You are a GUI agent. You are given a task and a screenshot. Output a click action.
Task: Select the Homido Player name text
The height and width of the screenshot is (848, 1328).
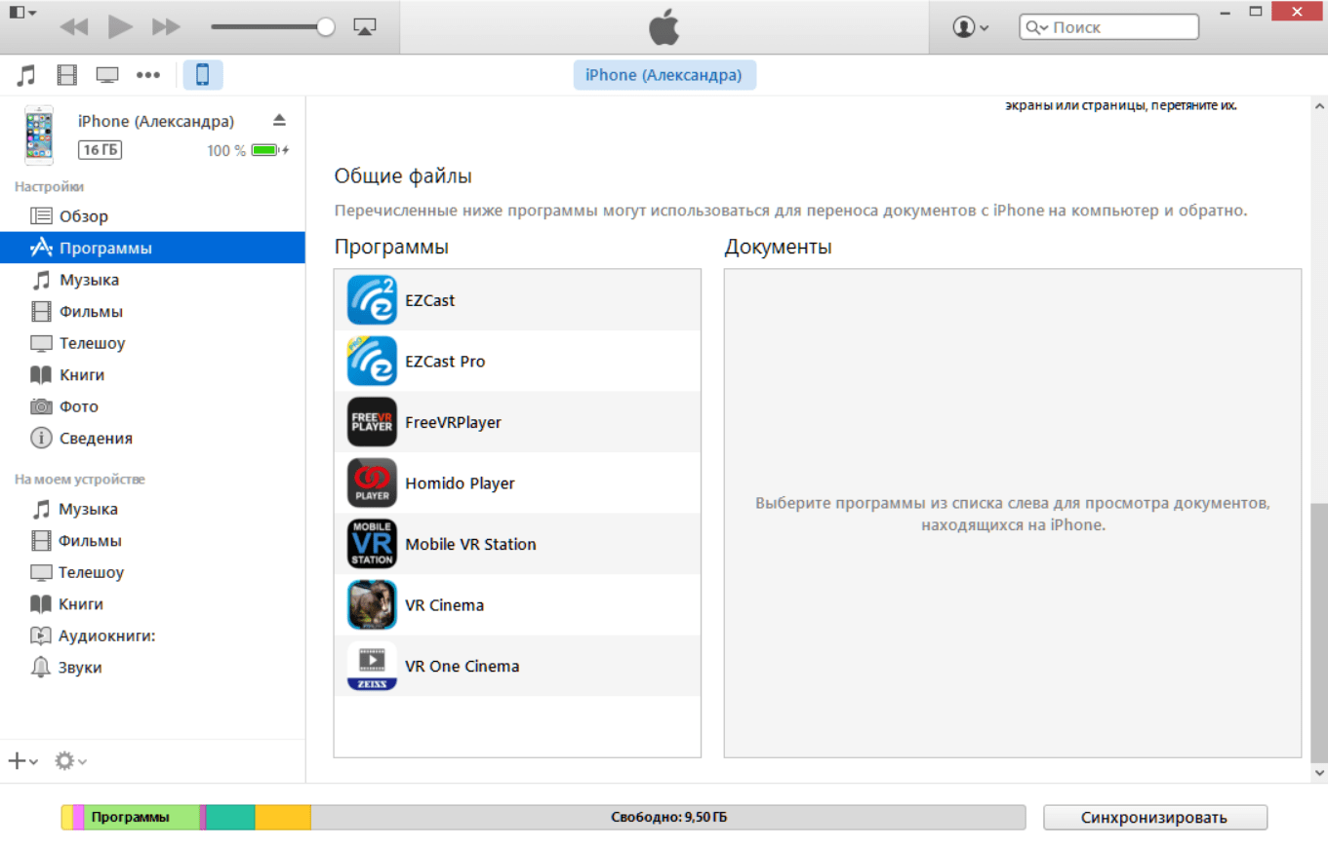point(460,483)
